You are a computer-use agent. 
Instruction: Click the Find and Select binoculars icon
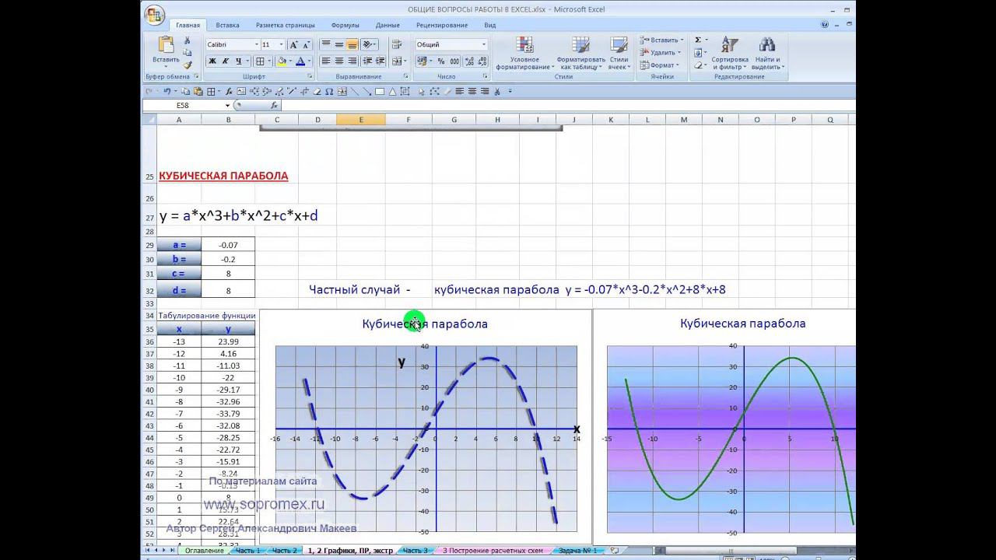point(766,53)
